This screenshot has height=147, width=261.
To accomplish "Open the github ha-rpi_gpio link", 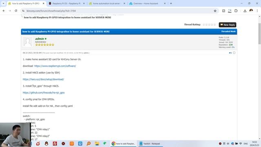I will click(44, 93).
